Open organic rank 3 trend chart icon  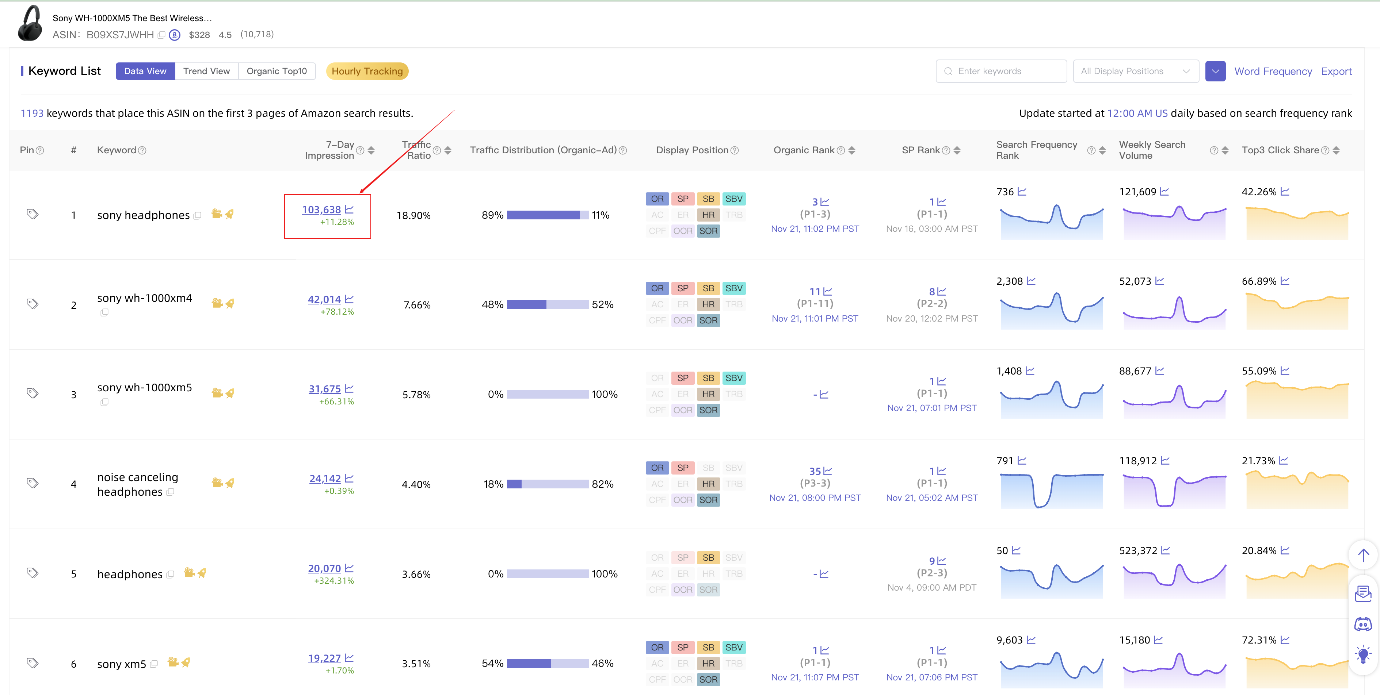point(825,202)
